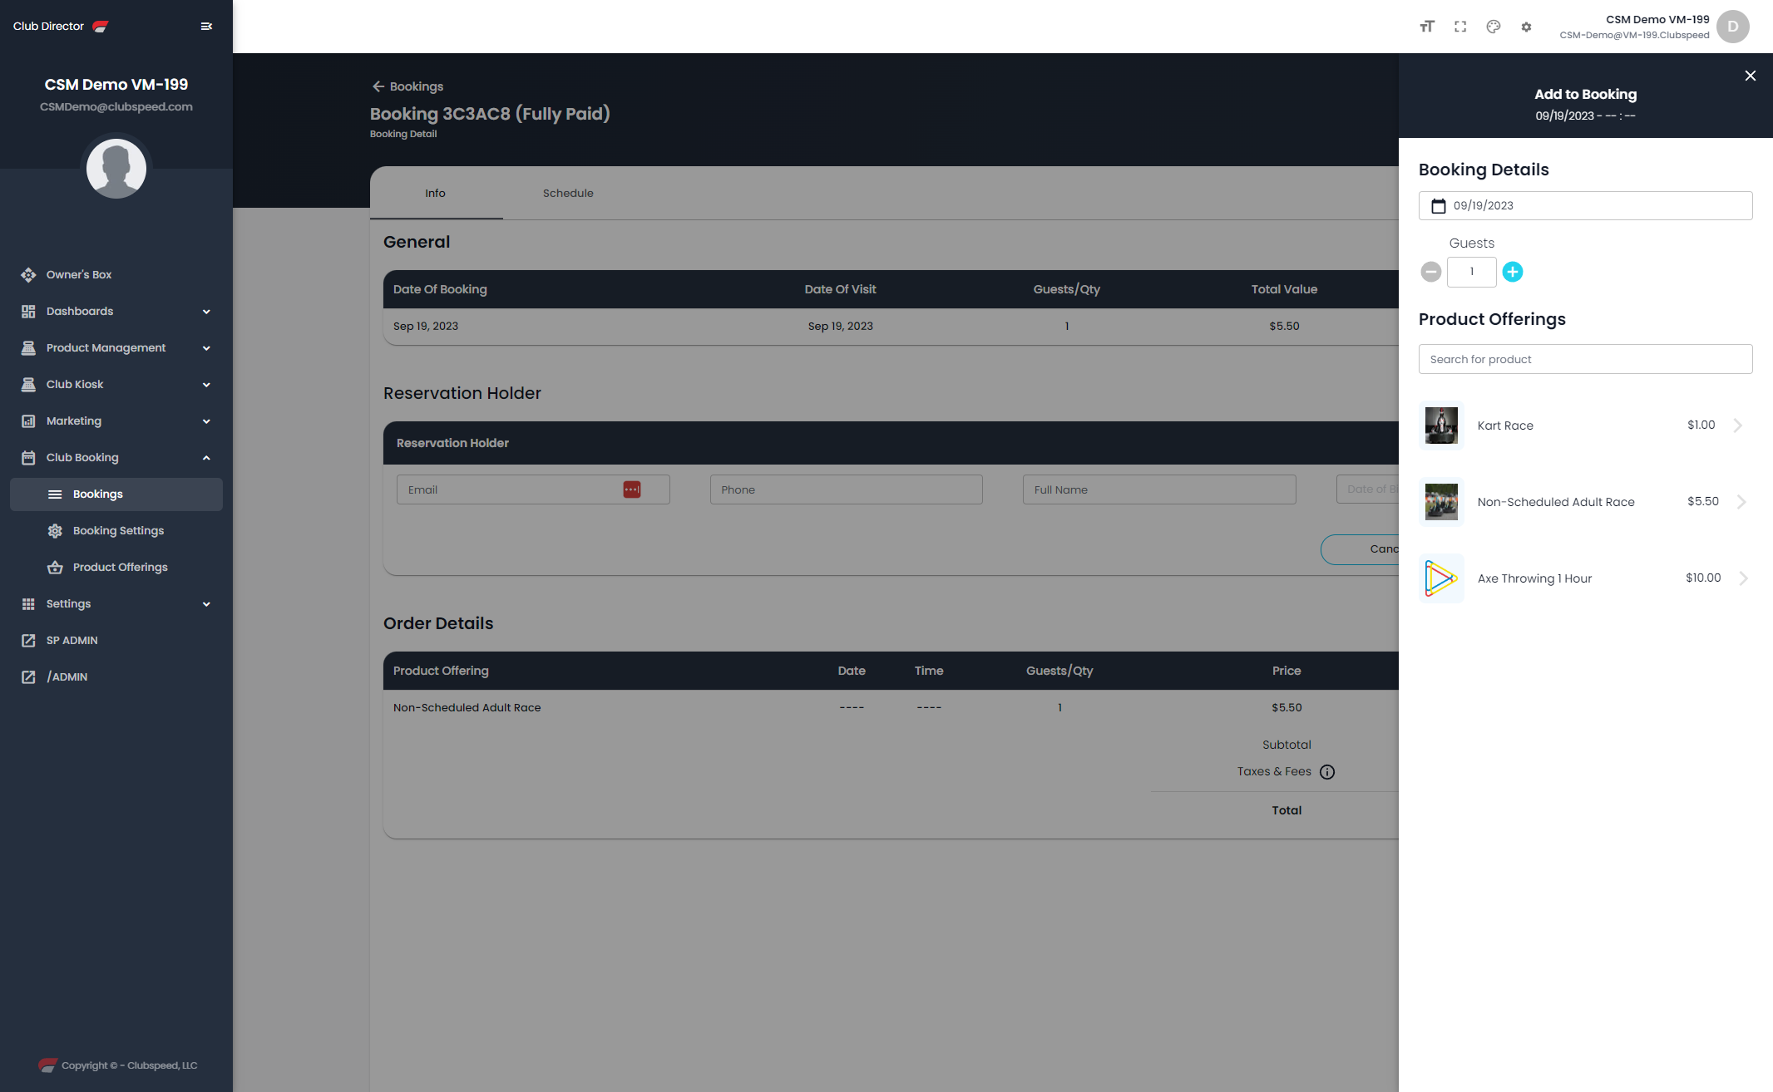
Task: Click the Marketing sidebar icon
Action: (x=28, y=421)
